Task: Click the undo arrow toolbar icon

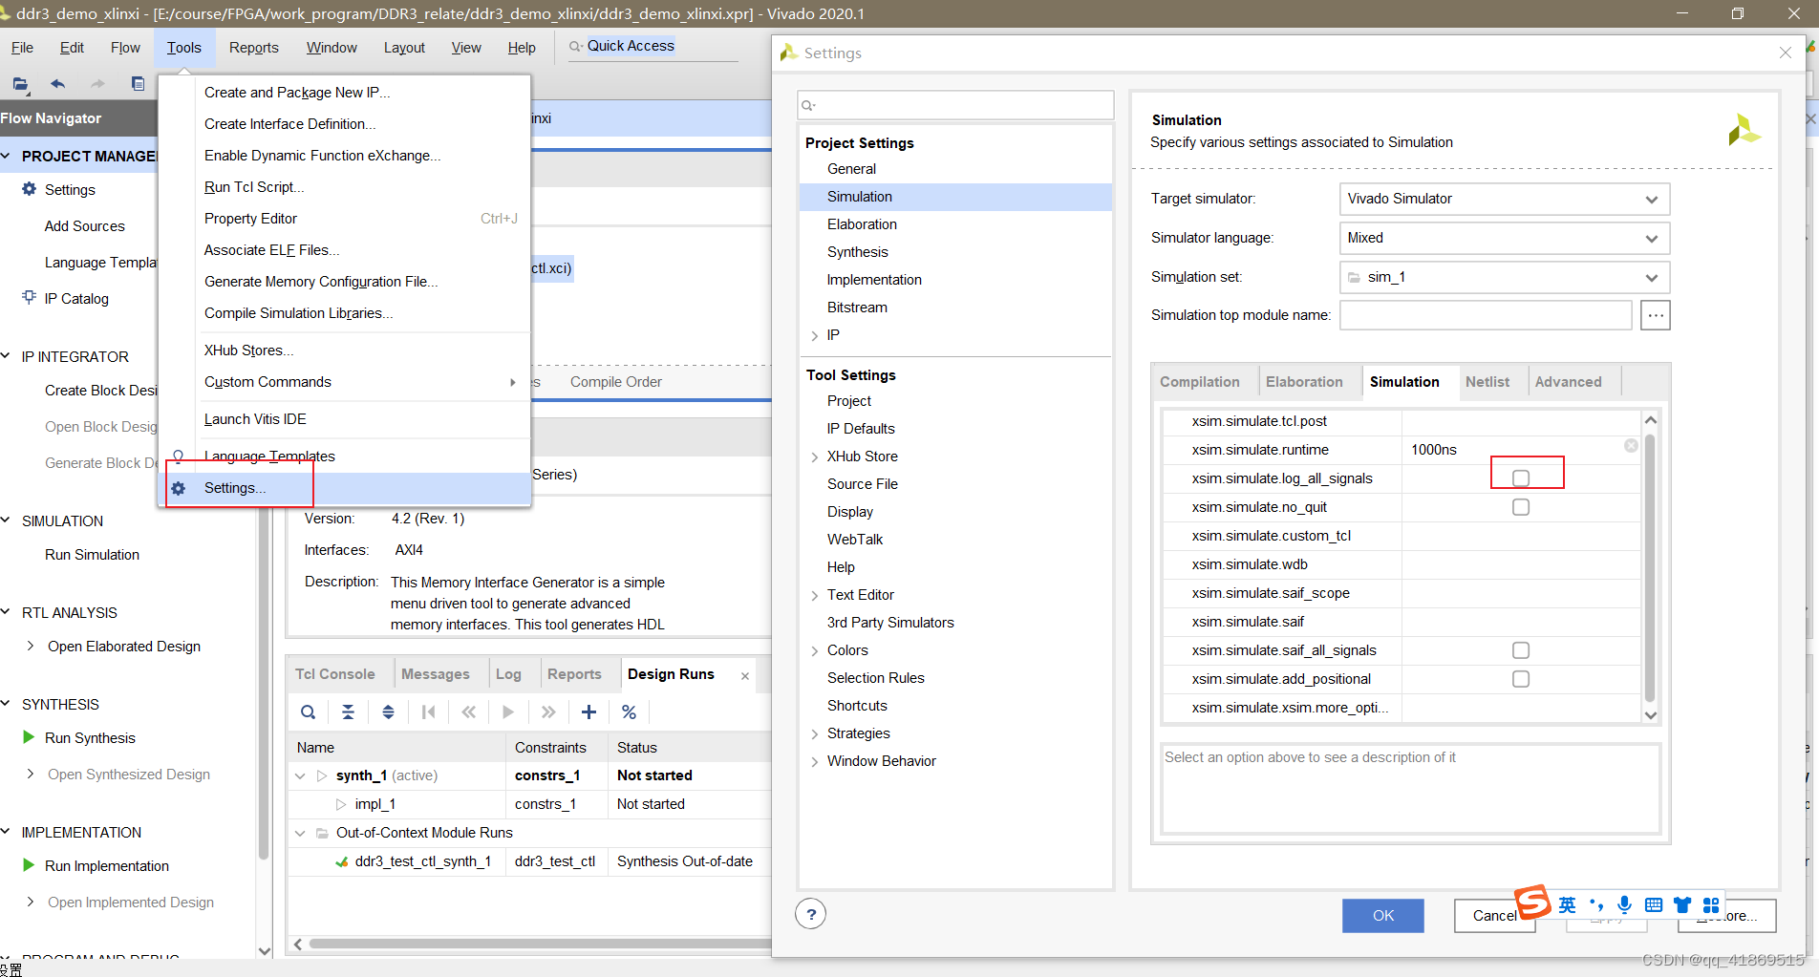Action: pyautogui.click(x=58, y=84)
